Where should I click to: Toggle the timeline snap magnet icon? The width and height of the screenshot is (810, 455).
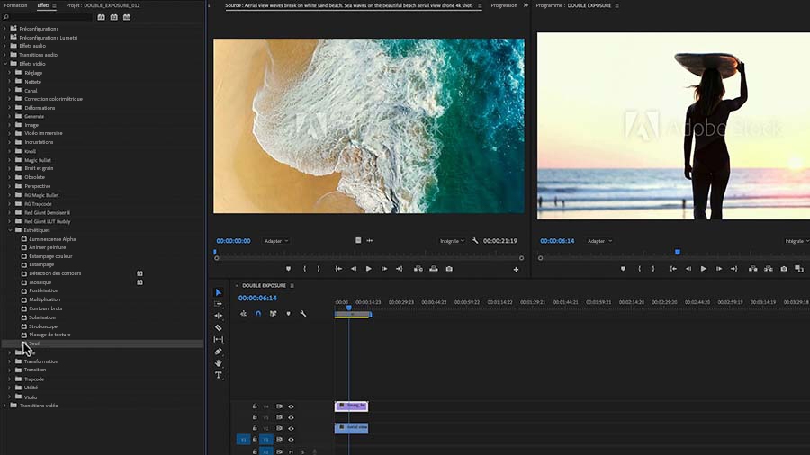(258, 314)
